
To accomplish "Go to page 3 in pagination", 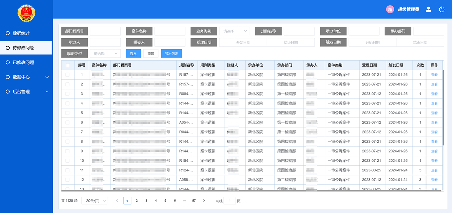I will point(146,201).
